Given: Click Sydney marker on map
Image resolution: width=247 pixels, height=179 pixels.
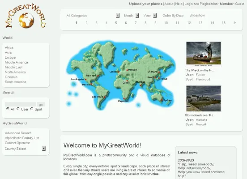Looking at the screenshot, I should [162, 100].
